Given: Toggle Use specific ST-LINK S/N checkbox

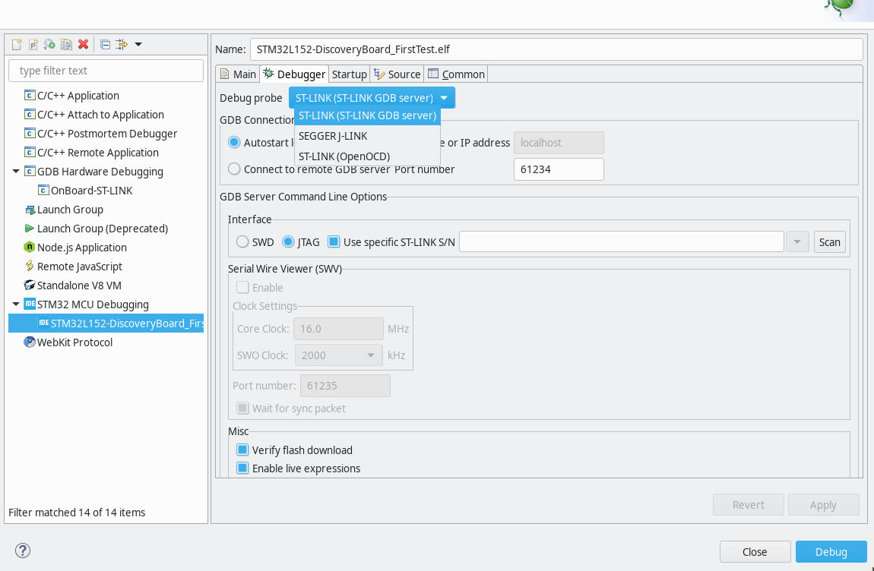Looking at the screenshot, I should 334,241.
